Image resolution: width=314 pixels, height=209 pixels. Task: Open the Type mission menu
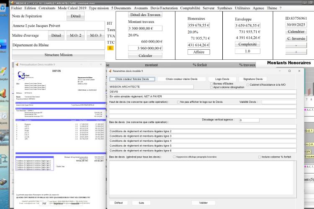tap(99, 8)
